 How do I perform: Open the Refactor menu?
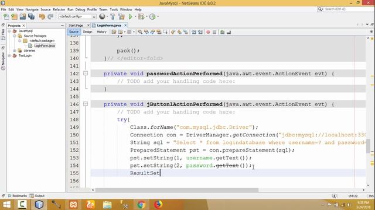coord(59,9)
